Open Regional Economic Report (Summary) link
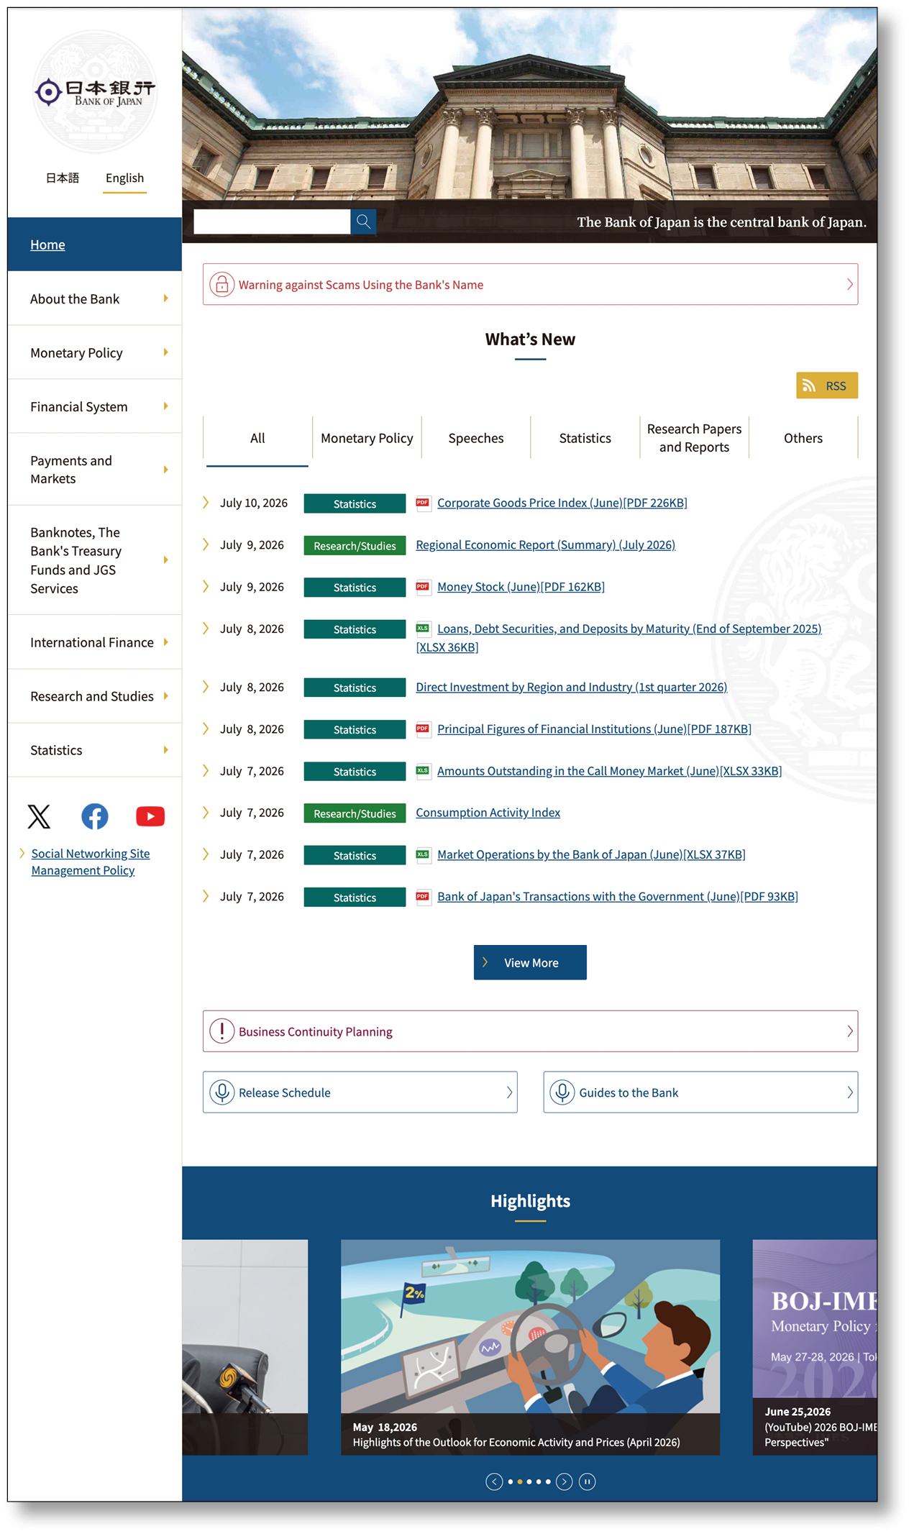Image resolution: width=909 pixels, height=1534 pixels. click(545, 545)
